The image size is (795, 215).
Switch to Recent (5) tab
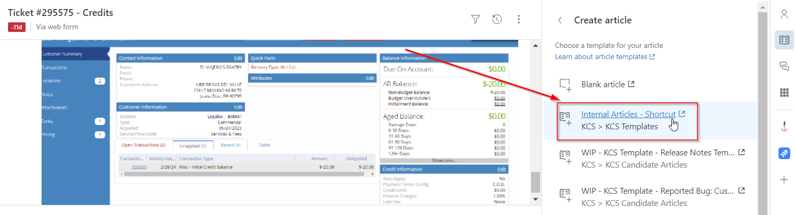click(231, 145)
